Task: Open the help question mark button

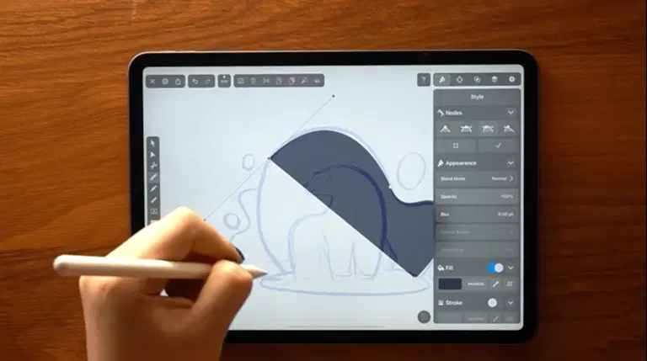Action: (424, 80)
